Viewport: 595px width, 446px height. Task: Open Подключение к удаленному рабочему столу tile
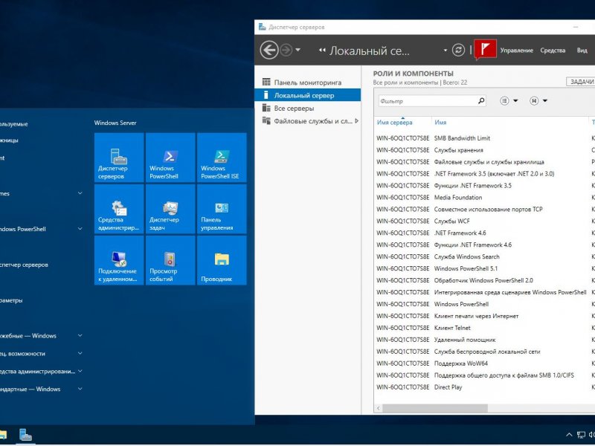[119, 260]
